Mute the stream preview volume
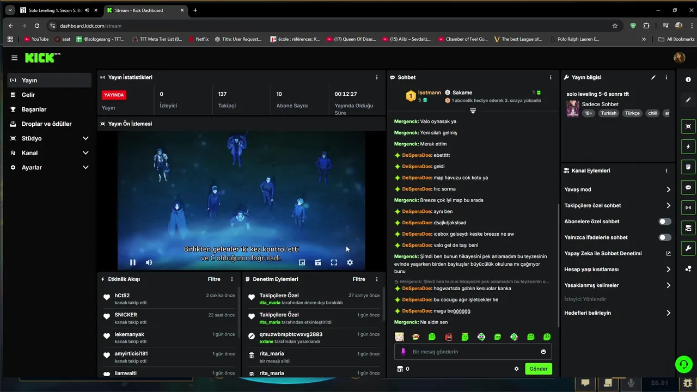The height and width of the screenshot is (392, 697). [149, 262]
